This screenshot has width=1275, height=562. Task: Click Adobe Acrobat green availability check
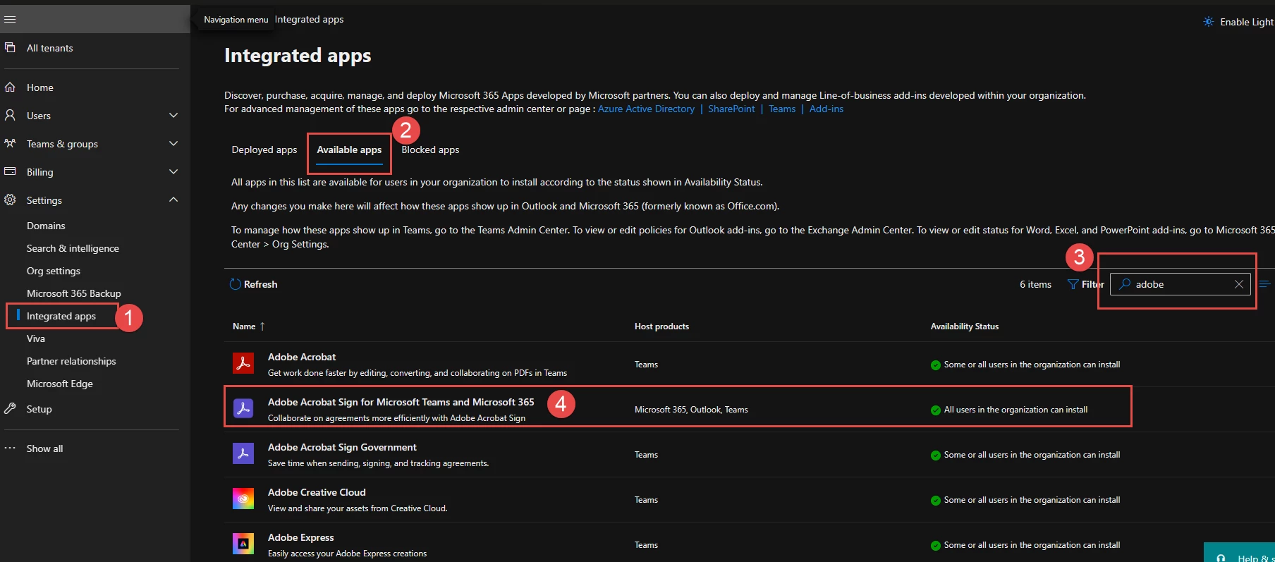pyautogui.click(x=936, y=365)
